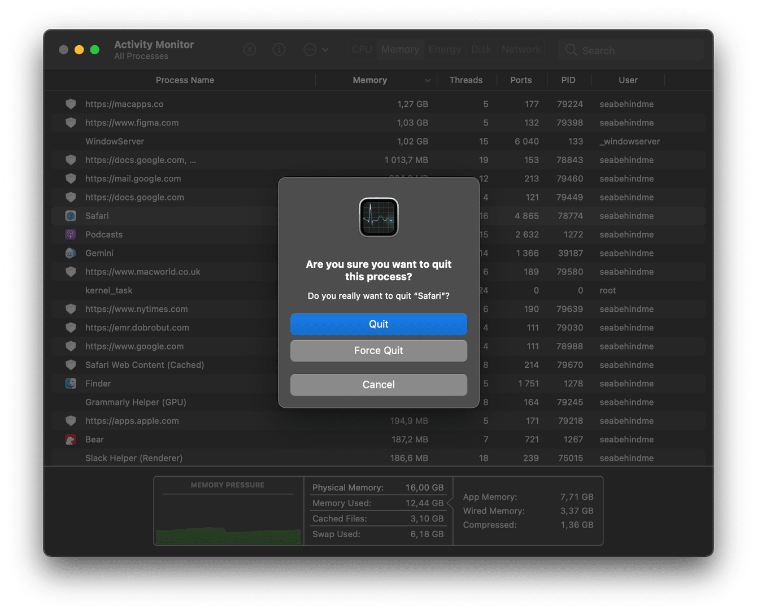This screenshot has height=614, width=757.
Task: Click Memory Used 12,44 GB value
Action: [x=424, y=503]
